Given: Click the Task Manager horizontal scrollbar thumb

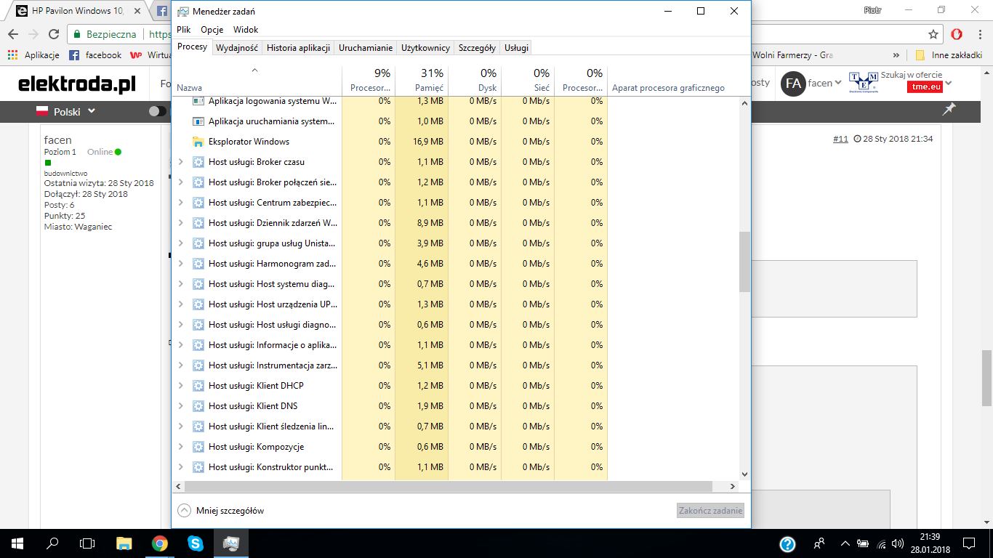Looking at the screenshot, I should 449,486.
